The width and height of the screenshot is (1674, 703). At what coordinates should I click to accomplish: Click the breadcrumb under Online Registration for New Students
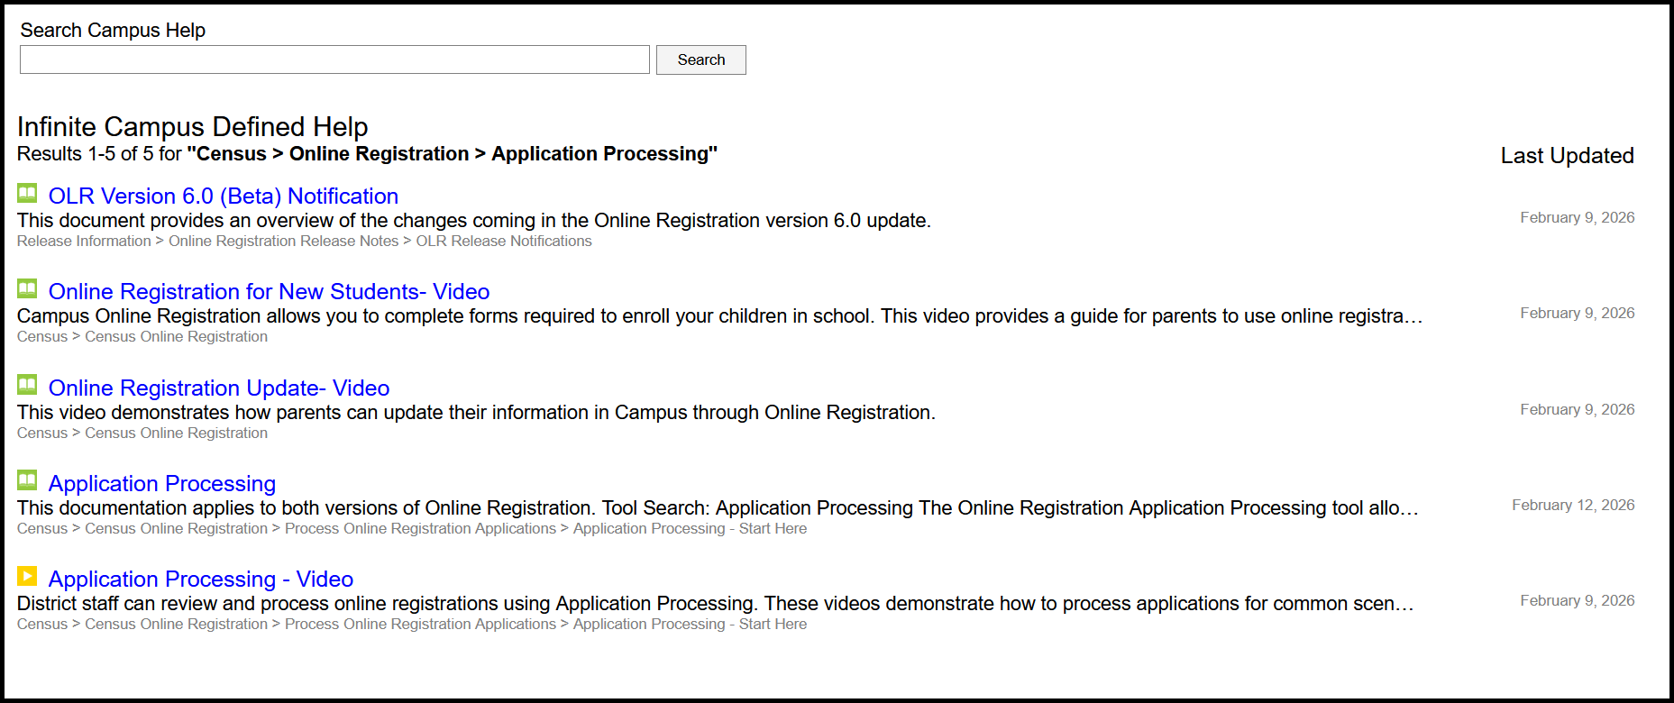[x=142, y=337]
